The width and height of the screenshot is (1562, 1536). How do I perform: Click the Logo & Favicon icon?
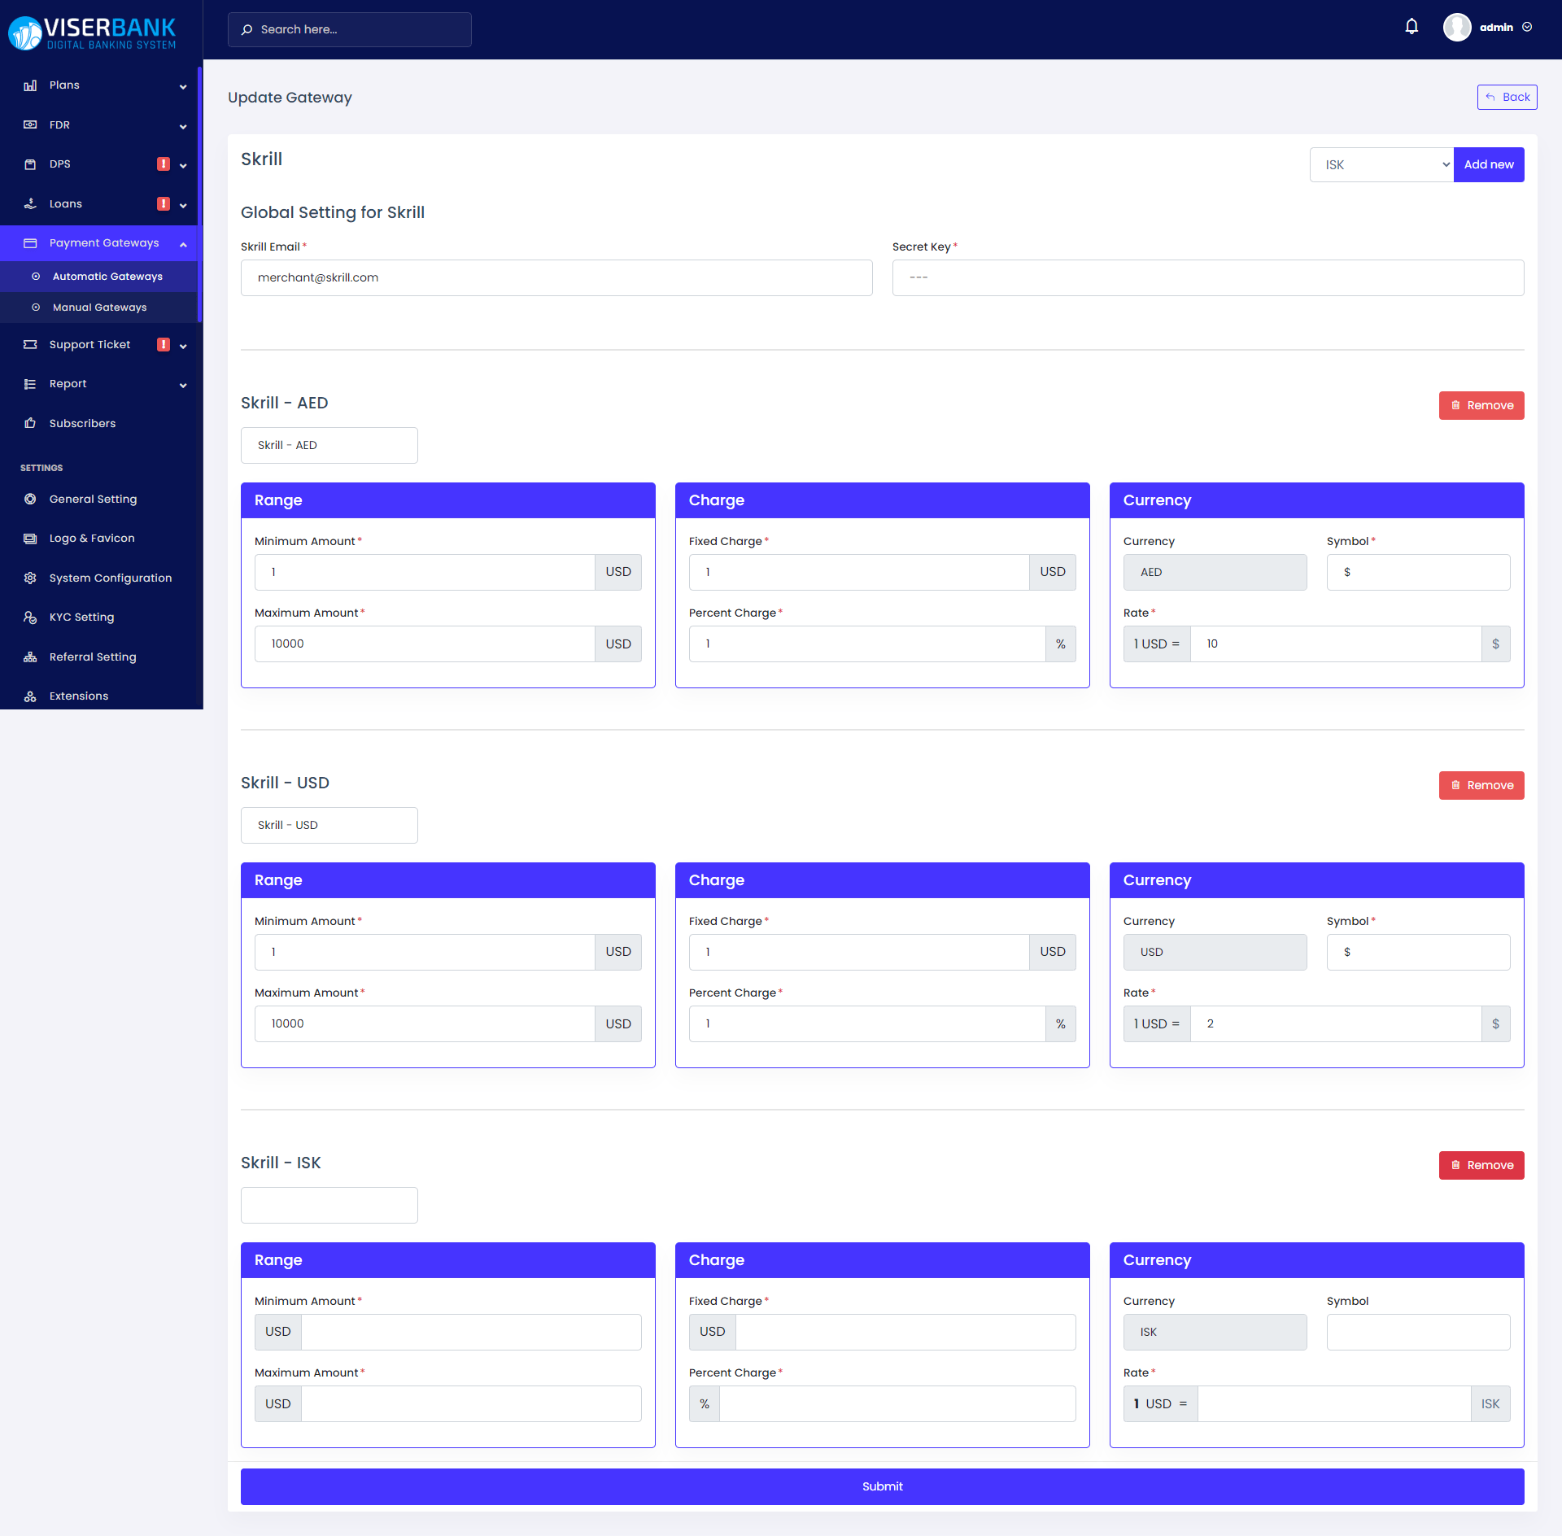click(x=30, y=539)
